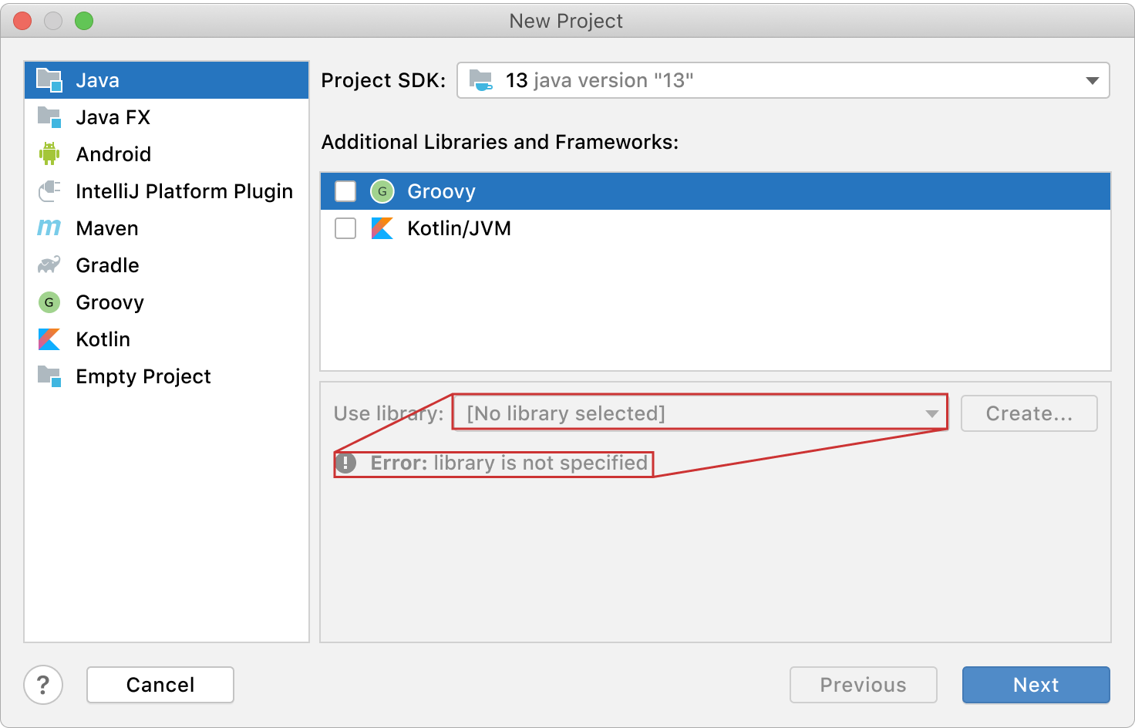Tick the Kotlin/JVM checkbox

pos(345,228)
